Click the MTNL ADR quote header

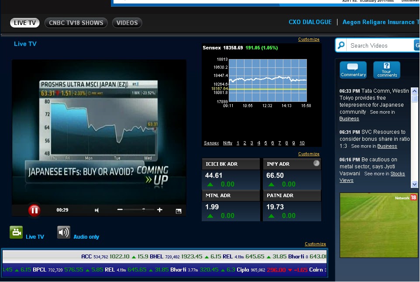click(x=231, y=195)
